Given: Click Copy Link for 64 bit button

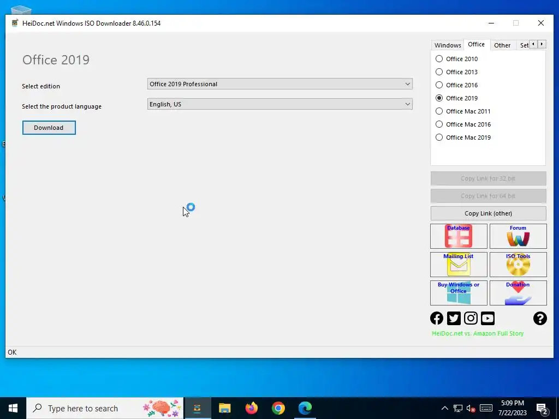Looking at the screenshot, I should pos(488,196).
